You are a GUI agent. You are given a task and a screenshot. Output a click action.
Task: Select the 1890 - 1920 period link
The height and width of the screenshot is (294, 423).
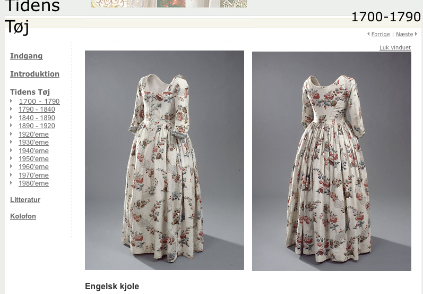tap(37, 126)
